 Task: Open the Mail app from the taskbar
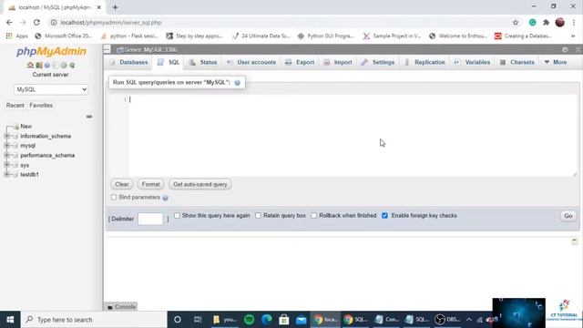(302, 320)
